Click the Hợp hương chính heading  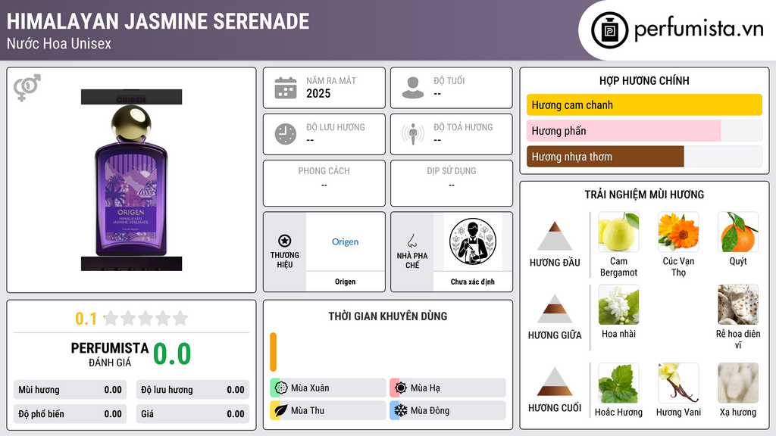pos(644,80)
